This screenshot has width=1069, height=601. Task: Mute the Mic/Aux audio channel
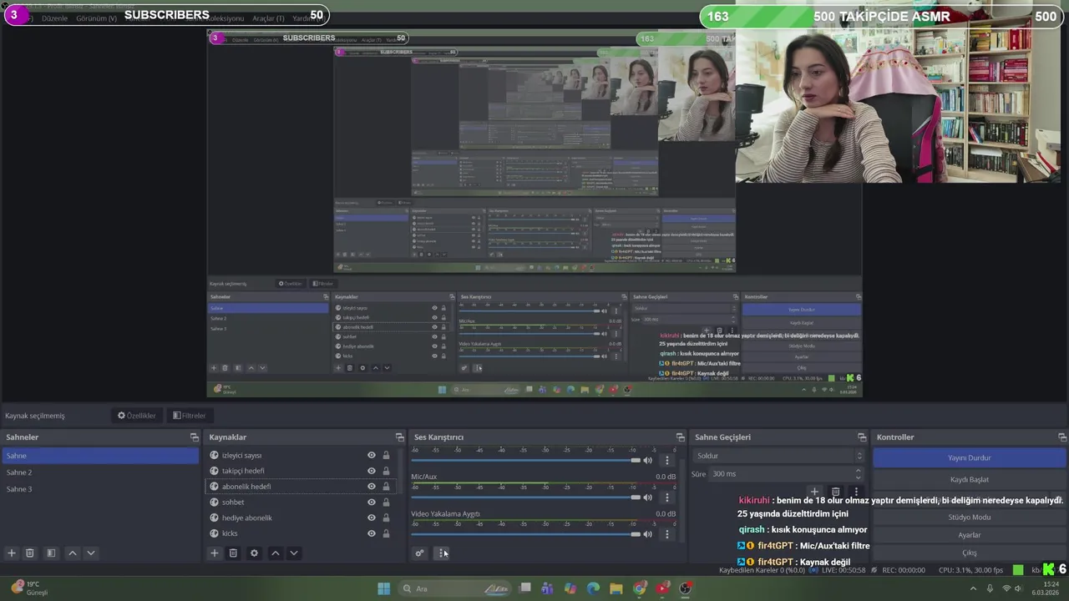(x=647, y=497)
